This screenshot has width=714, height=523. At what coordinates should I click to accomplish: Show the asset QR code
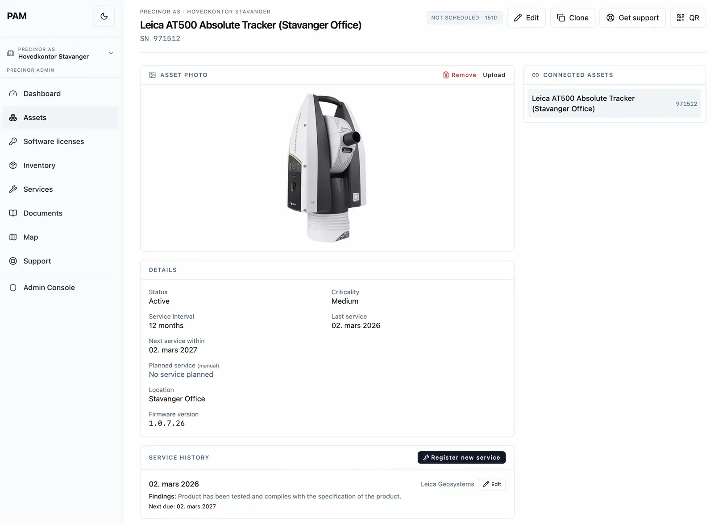click(x=688, y=18)
